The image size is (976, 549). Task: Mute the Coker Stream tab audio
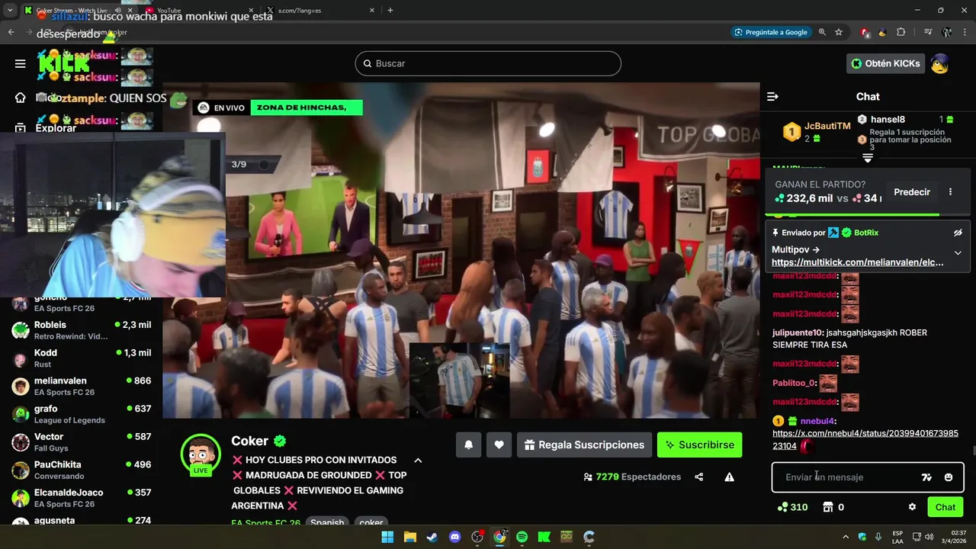pyautogui.click(x=117, y=11)
